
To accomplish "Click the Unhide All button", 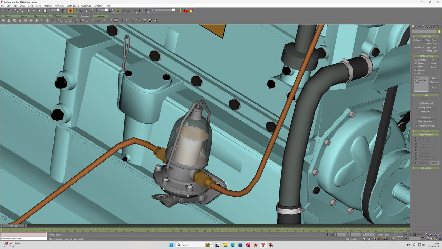I will pos(426,118).
